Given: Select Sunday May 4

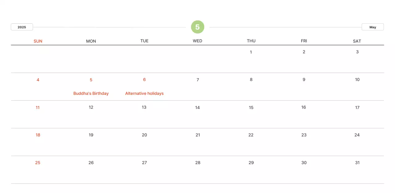Looking at the screenshot, I should (x=38, y=80).
